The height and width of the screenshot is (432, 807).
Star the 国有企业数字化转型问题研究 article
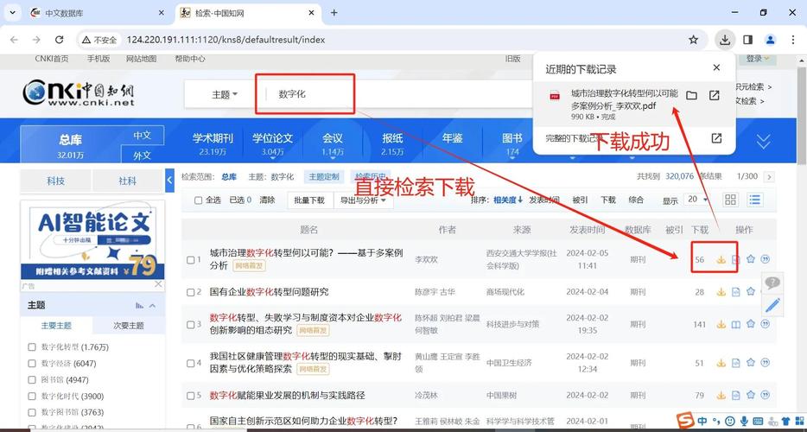point(750,291)
